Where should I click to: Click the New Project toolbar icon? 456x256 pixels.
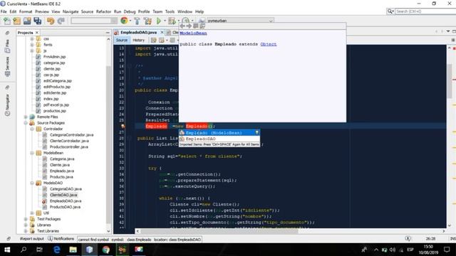coord(17,21)
